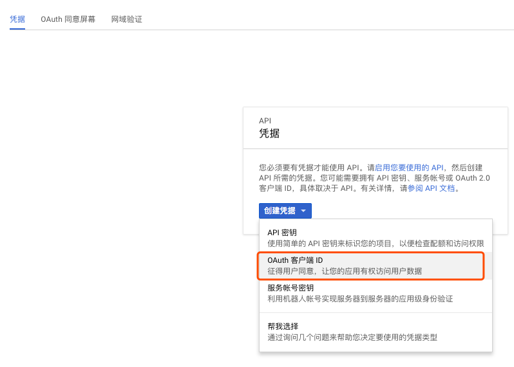Image resolution: width=514 pixels, height=367 pixels.
Task: Open the 启用您要使用的 API link
Action: (409, 167)
